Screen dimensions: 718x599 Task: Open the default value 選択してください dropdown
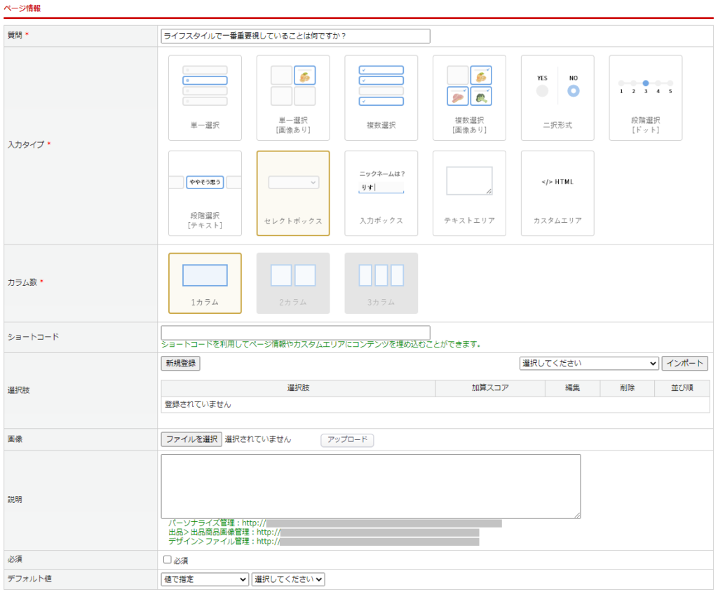click(288, 579)
